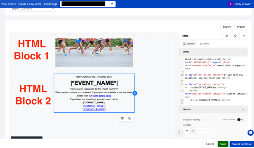Open the English (Canada) language dropdown
Image resolution: width=254 pixels, height=148 pixels.
click(x=32, y=9)
